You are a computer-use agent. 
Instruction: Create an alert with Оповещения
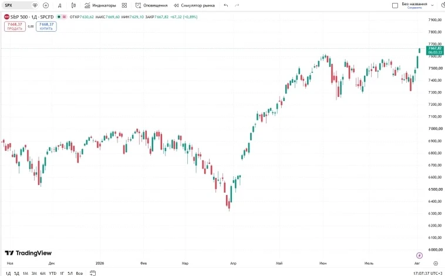(x=151, y=5)
